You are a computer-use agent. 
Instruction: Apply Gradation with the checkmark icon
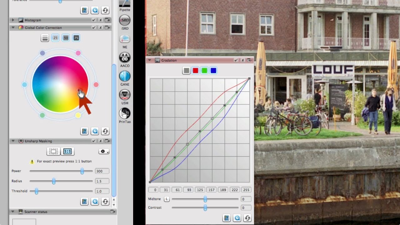(236, 60)
